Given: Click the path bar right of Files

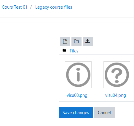Looking at the screenshot, I should coord(106,51).
